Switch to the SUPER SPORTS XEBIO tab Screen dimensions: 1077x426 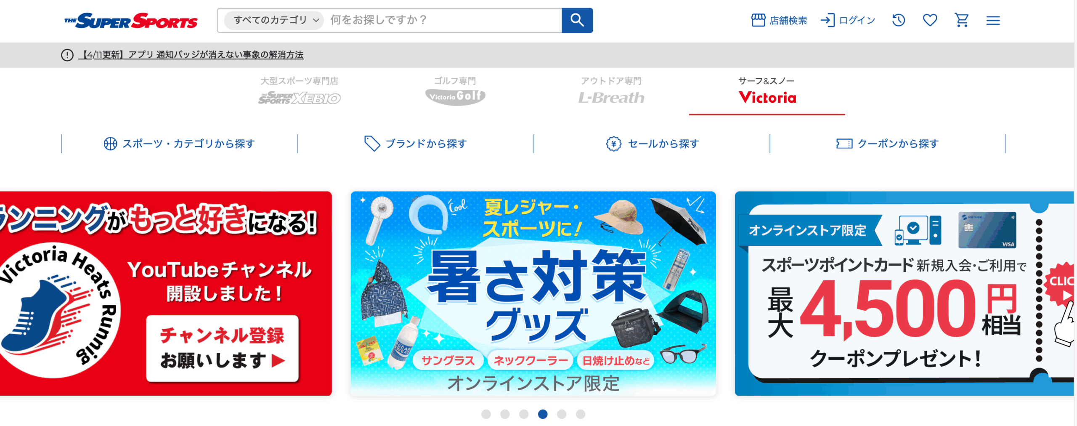coord(299,91)
